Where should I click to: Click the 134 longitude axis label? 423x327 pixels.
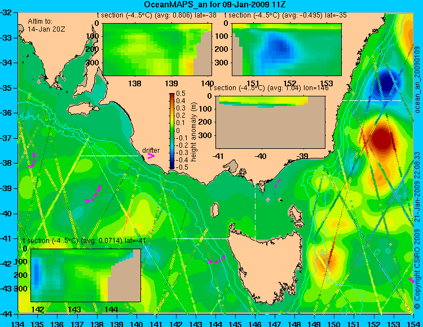click(x=18, y=324)
